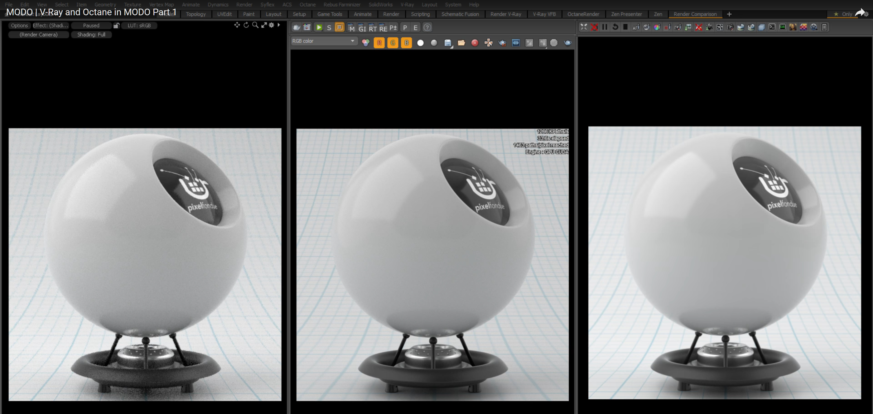Pause the Octane render
The width and height of the screenshot is (873, 414).
605,27
